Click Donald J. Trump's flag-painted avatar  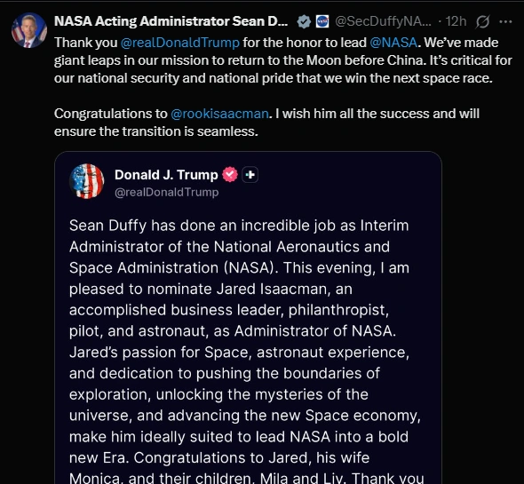point(86,181)
